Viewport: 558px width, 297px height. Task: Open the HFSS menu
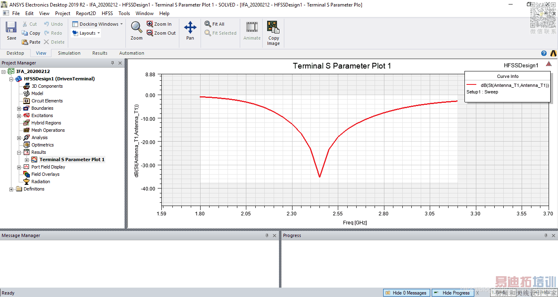coord(107,13)
